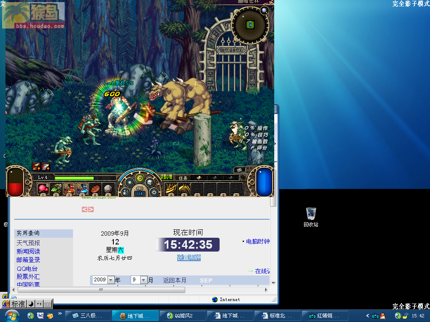The image size is (430, 322).
Task: Switch to 红蜻蜓 screenshot tool taskbar button
Action: coord(325,316)
